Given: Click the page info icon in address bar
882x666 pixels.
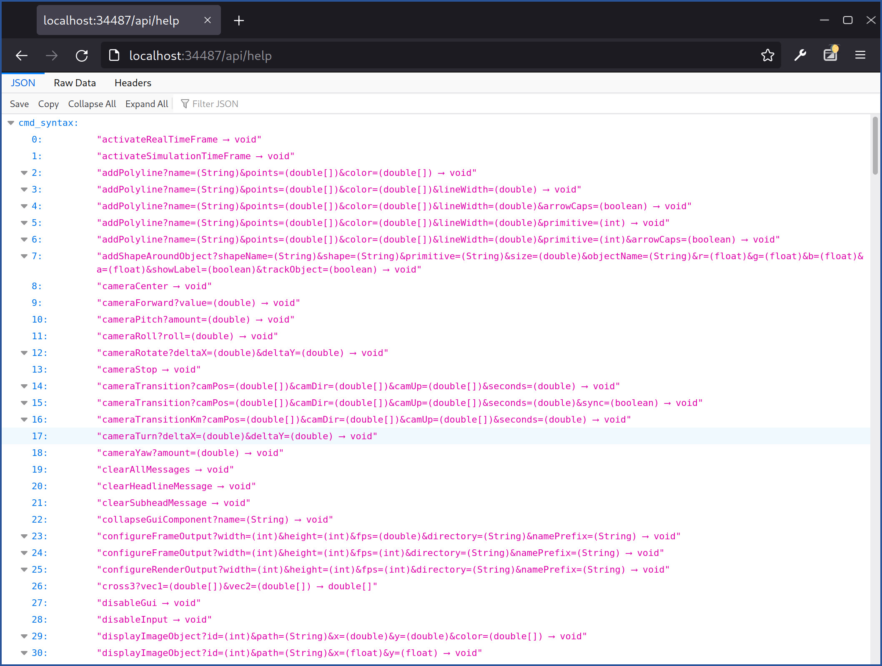Looking at the screenshot, I should point(114,55).
